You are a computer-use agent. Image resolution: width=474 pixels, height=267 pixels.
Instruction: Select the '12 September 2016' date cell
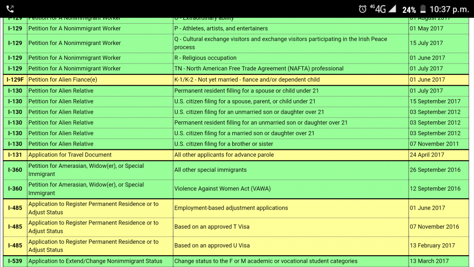point(438,189)
